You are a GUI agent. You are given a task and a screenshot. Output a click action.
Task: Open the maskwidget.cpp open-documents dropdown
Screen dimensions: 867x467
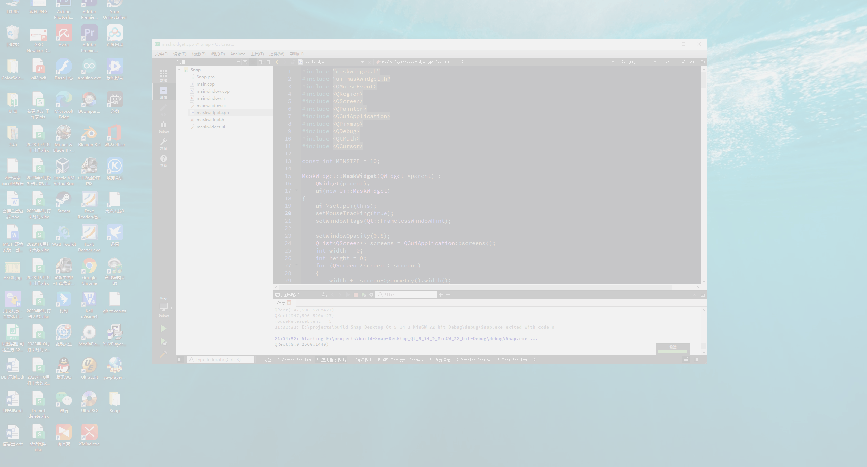(362, 62)
